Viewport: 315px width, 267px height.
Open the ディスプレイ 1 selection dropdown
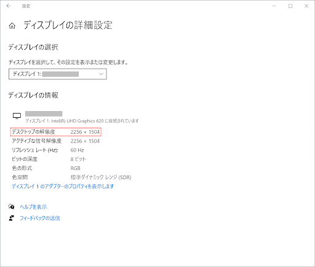[58, 74]
